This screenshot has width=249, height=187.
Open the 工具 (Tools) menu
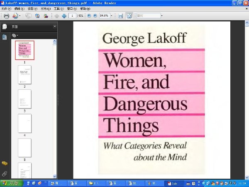point(59,9)
